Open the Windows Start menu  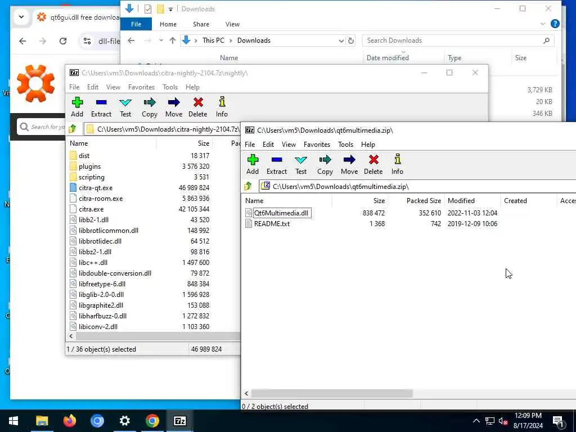point(13,421)
